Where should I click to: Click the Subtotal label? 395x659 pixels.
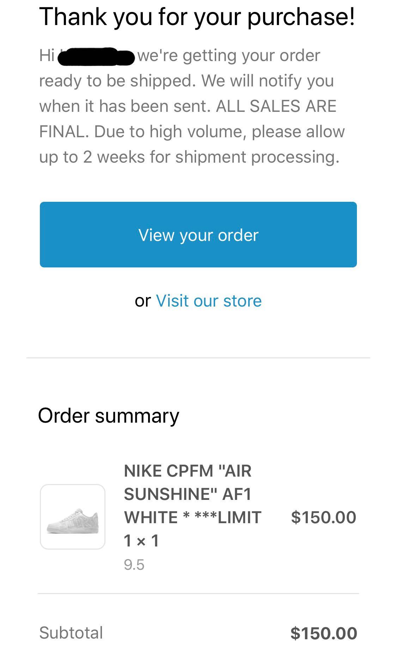tap(71, 633)
